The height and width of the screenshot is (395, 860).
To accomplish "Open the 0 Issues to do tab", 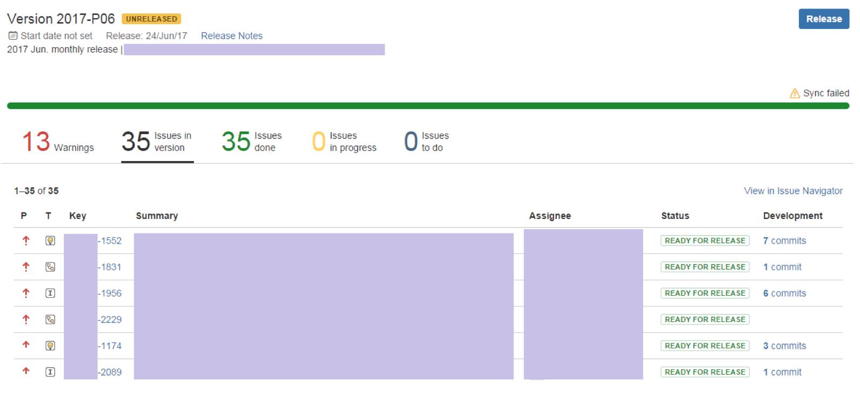I will (x=426, y=142).
